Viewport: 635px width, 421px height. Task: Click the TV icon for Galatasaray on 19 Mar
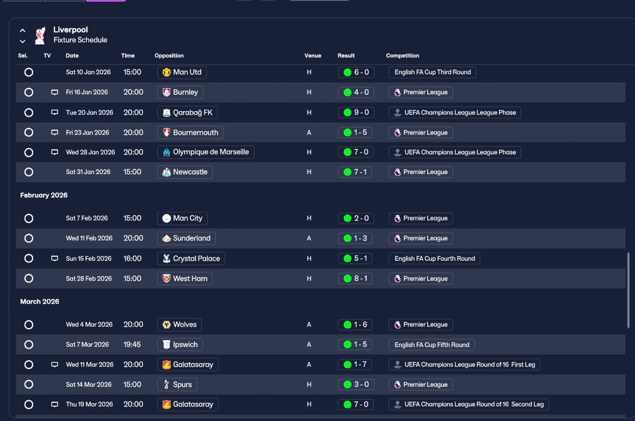(55, 404)
